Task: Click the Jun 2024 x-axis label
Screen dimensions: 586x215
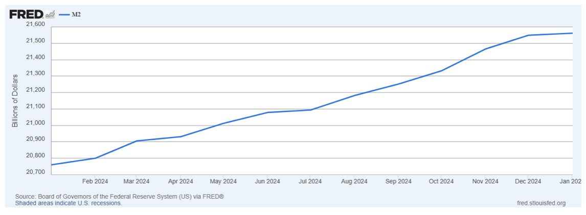Action: (x=267, y=181)
